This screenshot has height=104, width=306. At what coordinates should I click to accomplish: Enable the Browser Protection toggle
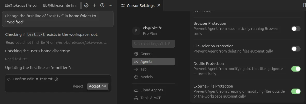pos(296,29)
